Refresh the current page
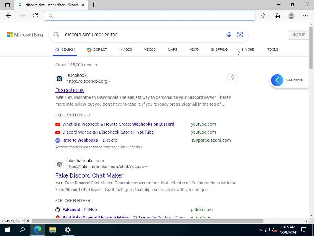Image resolution: width=314 pixels, height=236 pixels. point(36,16)
